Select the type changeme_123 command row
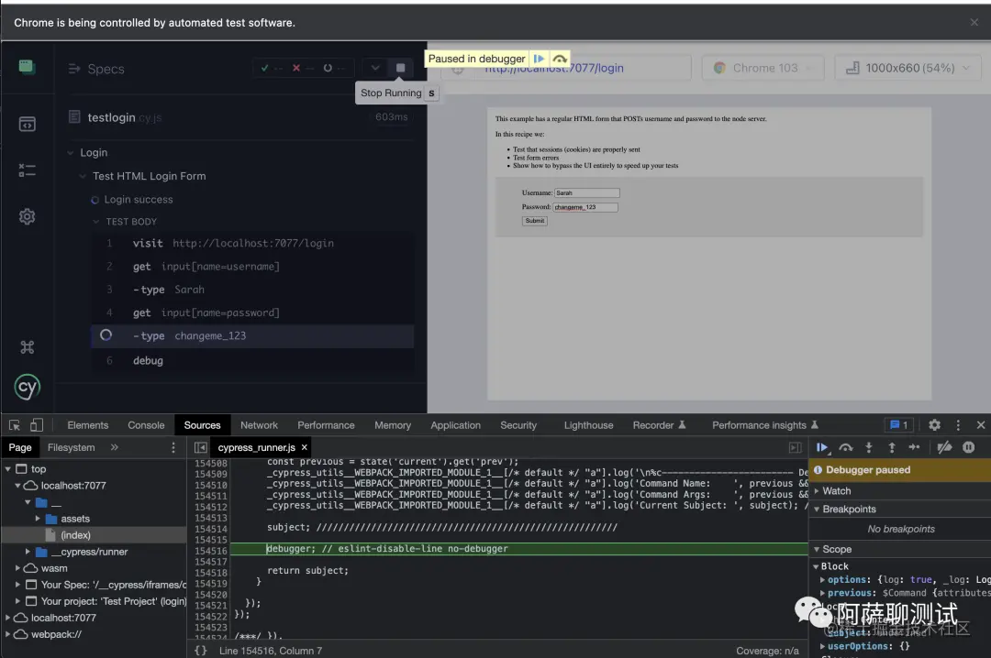 click(253, 336)
